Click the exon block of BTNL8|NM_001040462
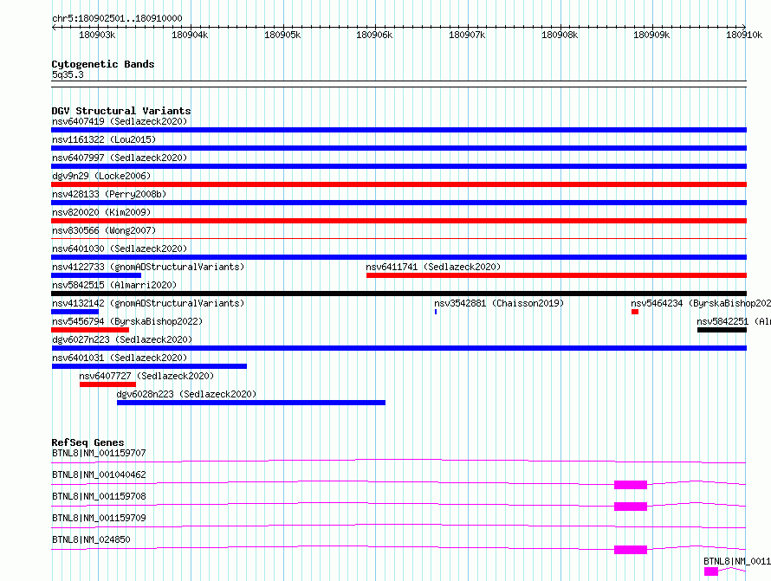The height and width of the screenshot is (581, 771). coord(631,485)
